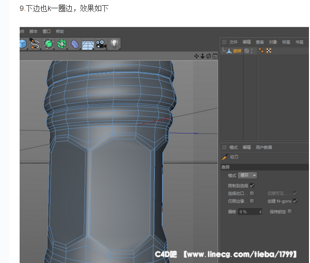Enable 选择切口 checkbox
Viewport: 310px width, 263px height.
pos(252,193)
